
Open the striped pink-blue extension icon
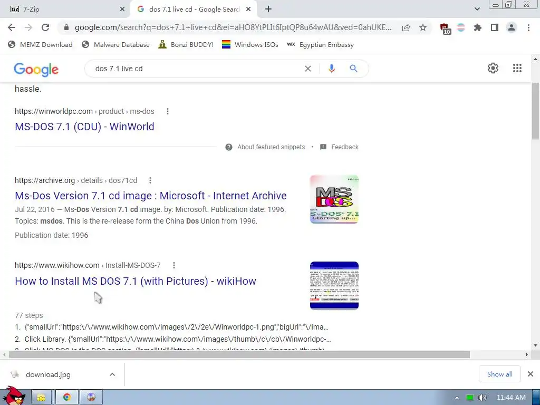pyautogui.click(x=461, y=27)
